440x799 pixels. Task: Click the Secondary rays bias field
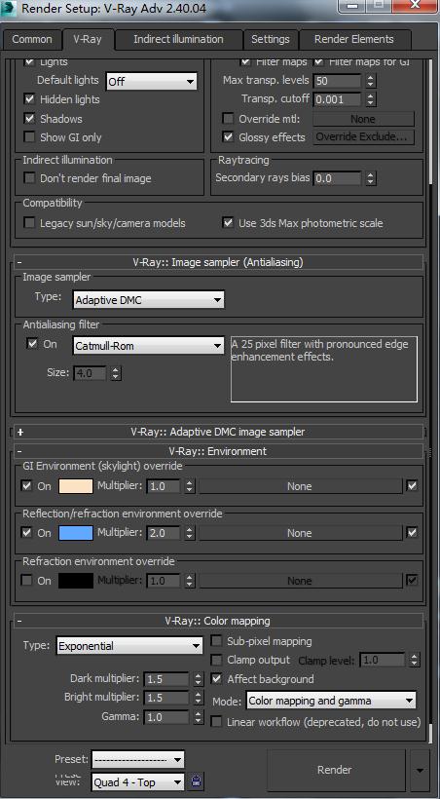tap(338, 178)
